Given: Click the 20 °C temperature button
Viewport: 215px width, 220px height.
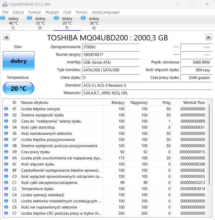Looking at the screenshot, I should [x=19, y=88].
